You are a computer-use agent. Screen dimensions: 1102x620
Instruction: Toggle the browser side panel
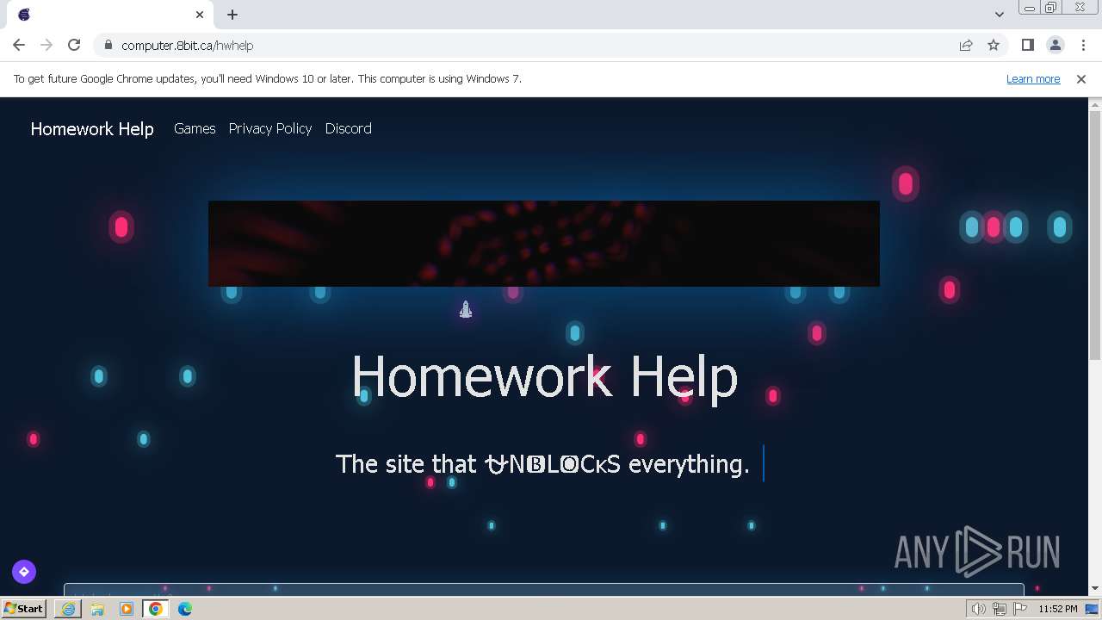[x=1027, y=45]
